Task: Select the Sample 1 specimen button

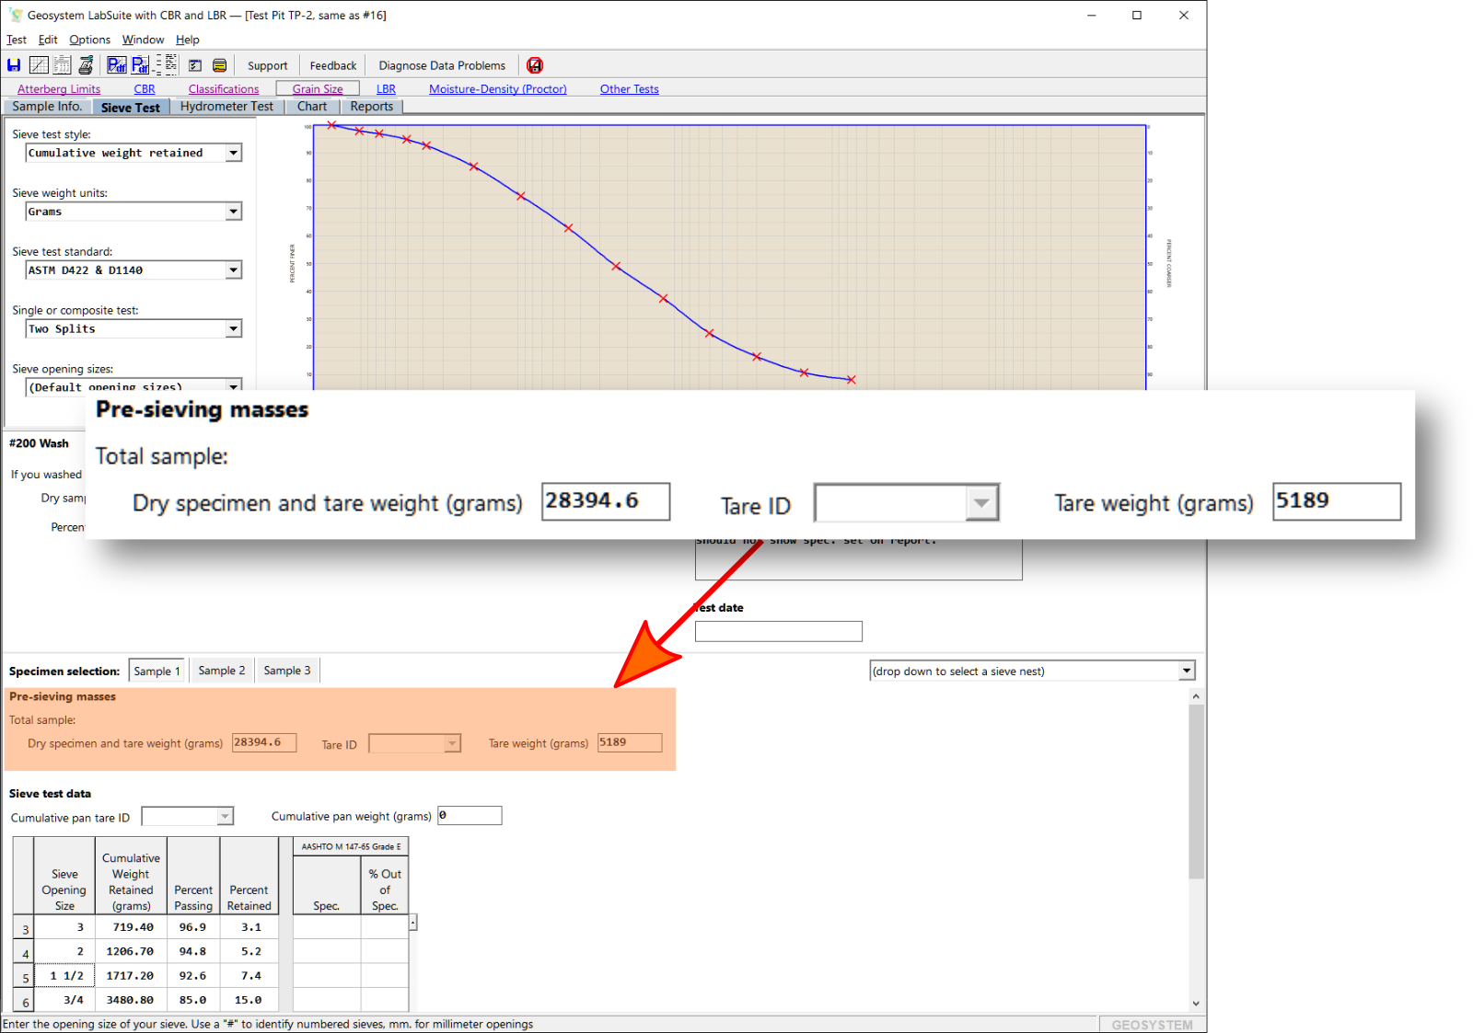Action: click(x=157, y=671)
